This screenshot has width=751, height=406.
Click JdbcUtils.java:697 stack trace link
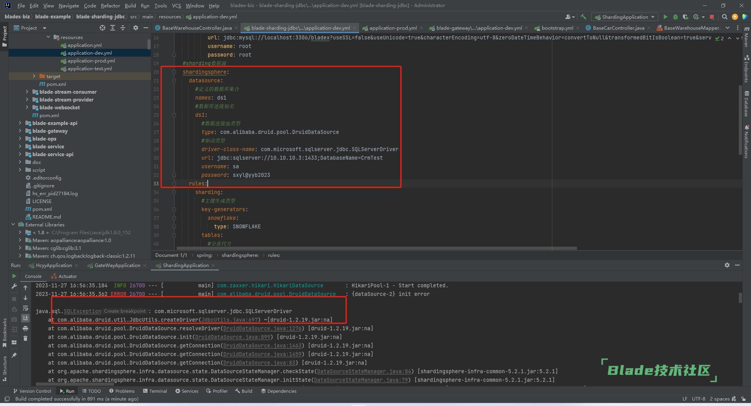230,320
